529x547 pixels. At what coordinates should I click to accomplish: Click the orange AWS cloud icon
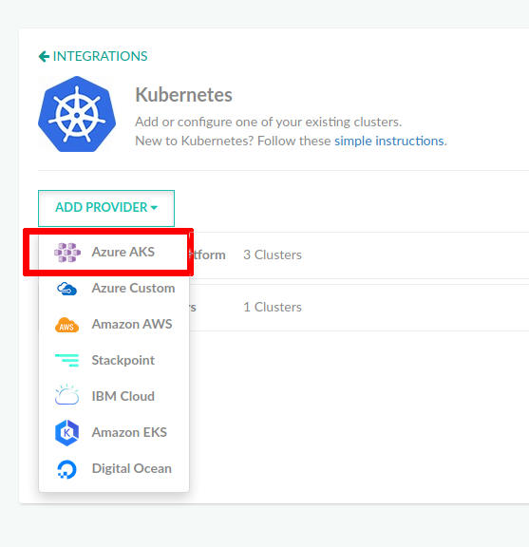pos(66,325)
